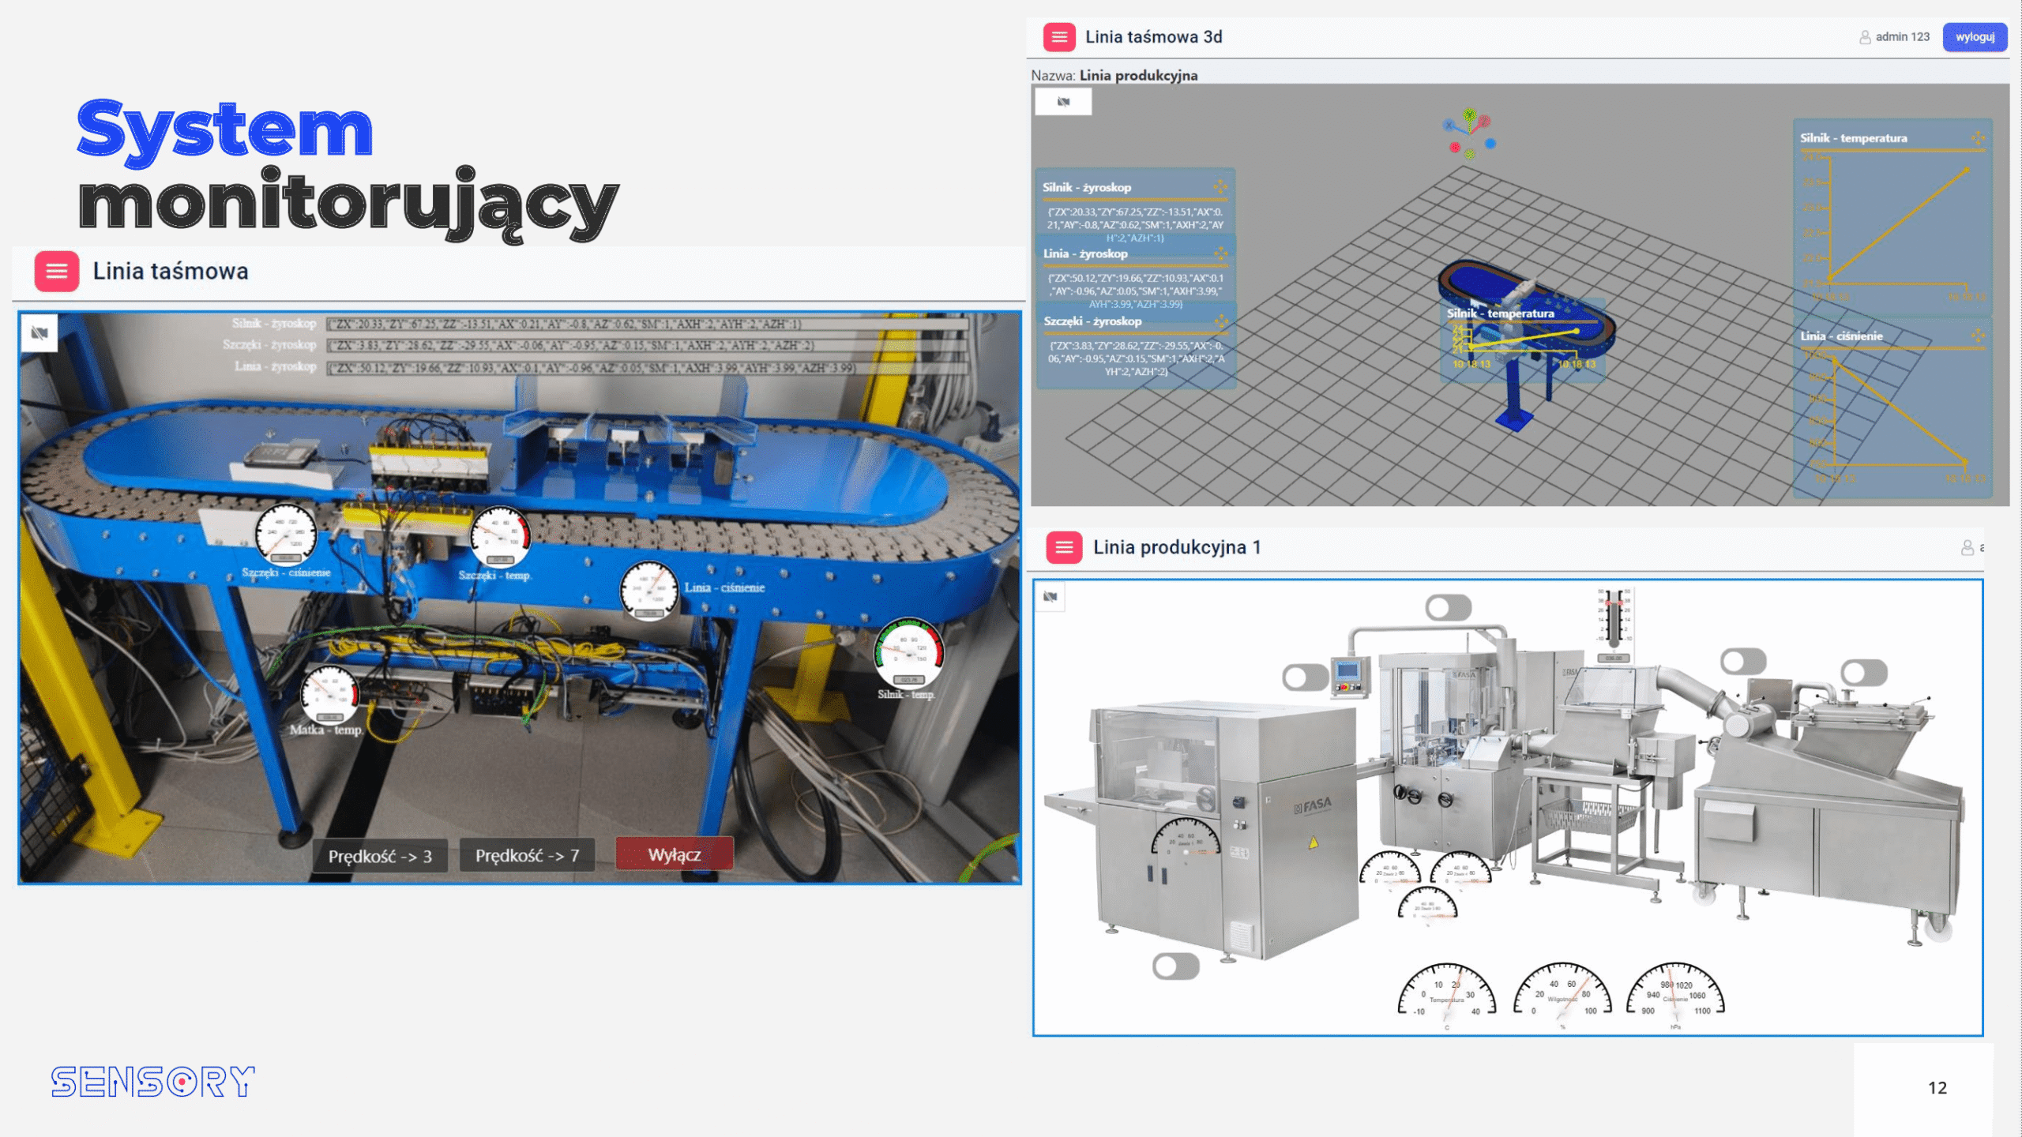
Task: Open the Linia taśmowa 3d hamburger menu
Action: click(x=1058, y=37)
